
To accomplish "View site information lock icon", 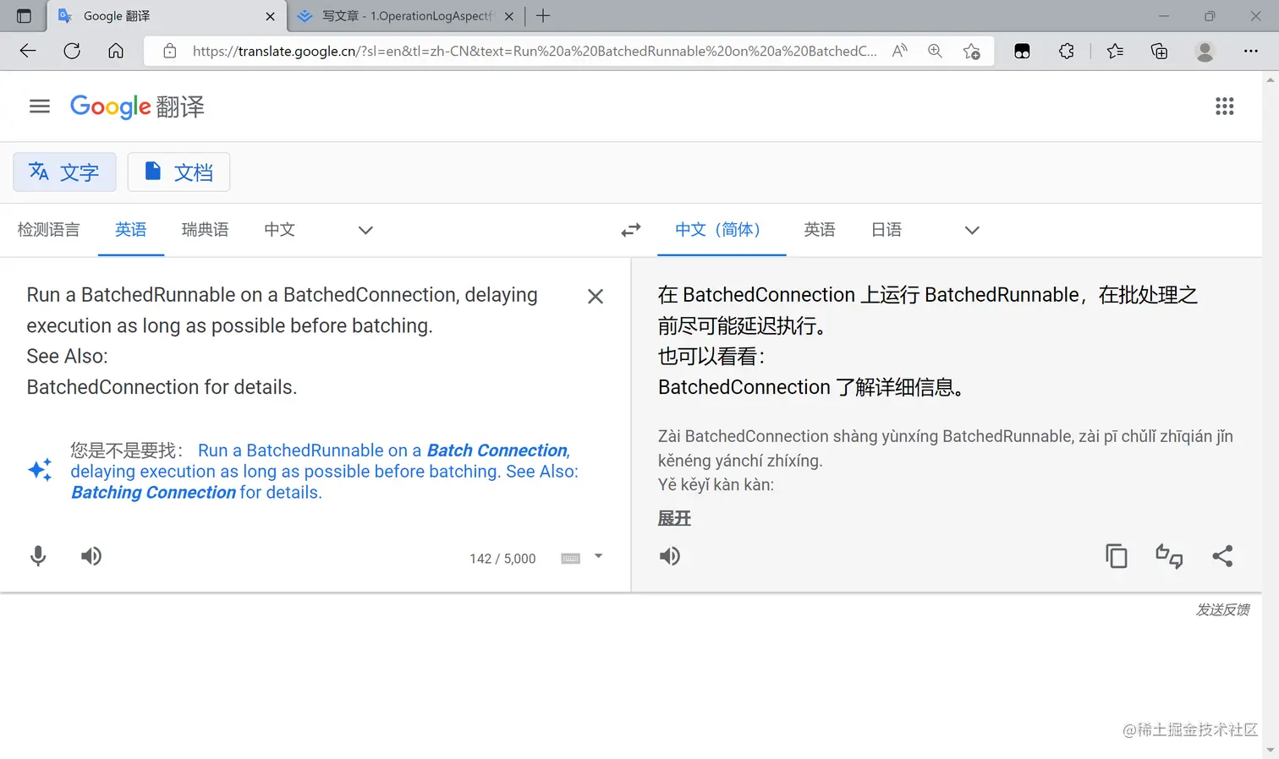I will pyautogui.click(x=170, y=51).
